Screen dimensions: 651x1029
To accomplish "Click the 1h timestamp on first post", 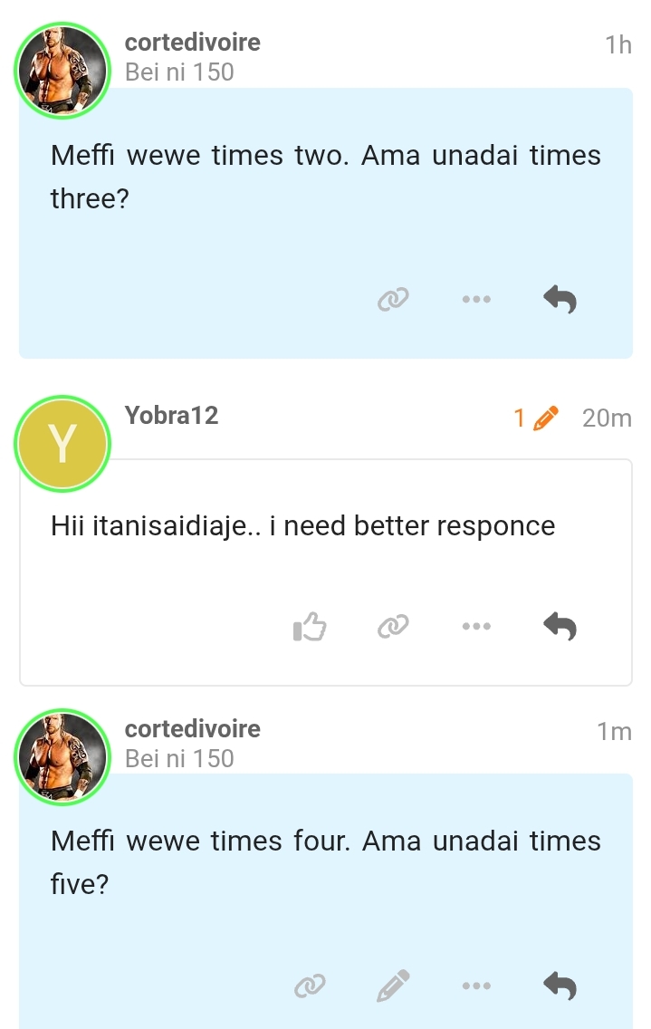I will click(x=617, y=44).
